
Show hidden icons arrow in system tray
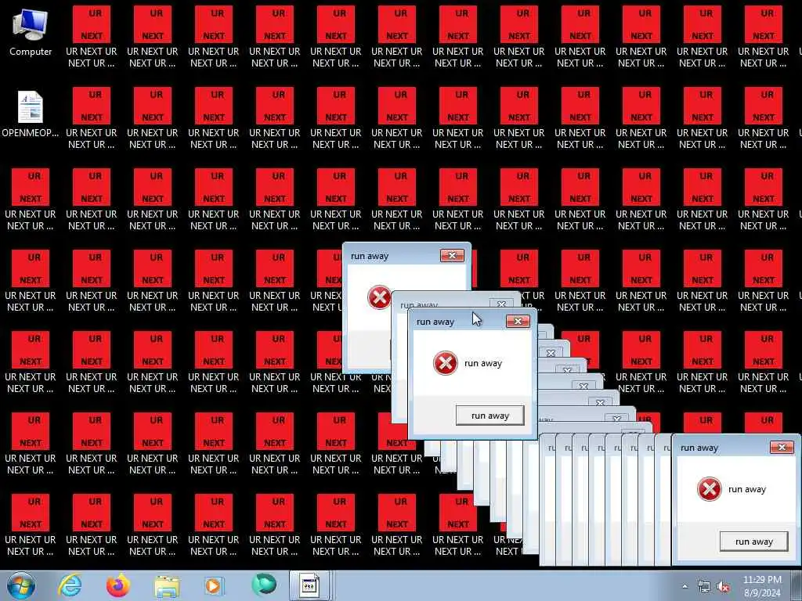(685, 587)
